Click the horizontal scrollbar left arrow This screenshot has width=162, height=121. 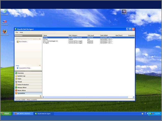point(44,97)
